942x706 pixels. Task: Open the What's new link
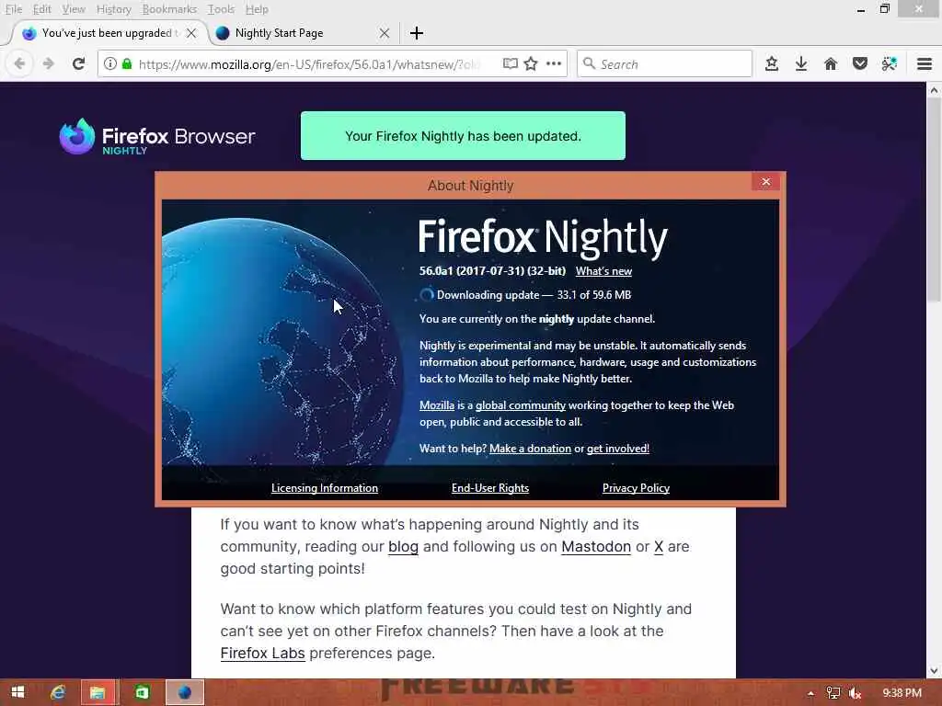click(603, 271)
